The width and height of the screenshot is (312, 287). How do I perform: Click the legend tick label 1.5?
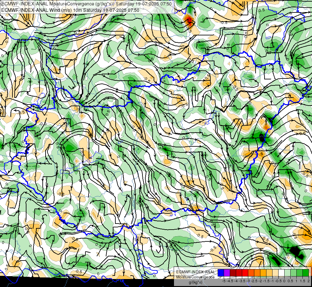coord(303,281)
